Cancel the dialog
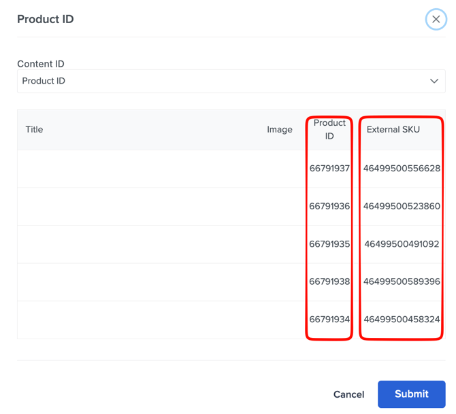The image size is (456, 414). tap(348, 394)
